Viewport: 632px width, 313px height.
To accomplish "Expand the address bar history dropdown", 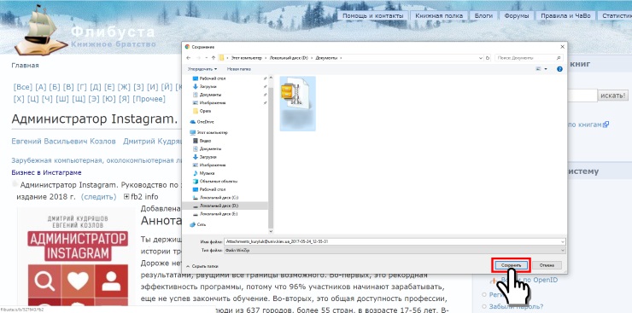I will (x=481, y=58).
